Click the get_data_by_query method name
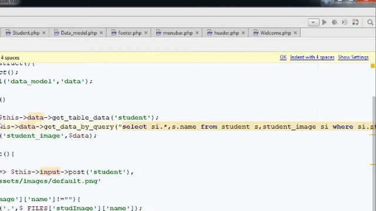 pyautogui.click(x=79, y=127)
